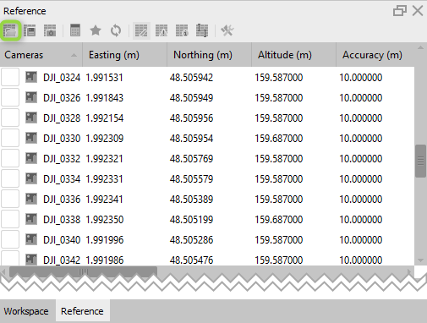427x323 pixels.
Task: Select the Reference tab
Action: click(x=82, y=311)
